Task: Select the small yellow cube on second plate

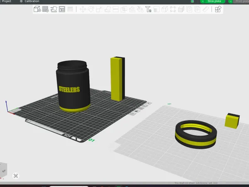Action: coord(232,121)
